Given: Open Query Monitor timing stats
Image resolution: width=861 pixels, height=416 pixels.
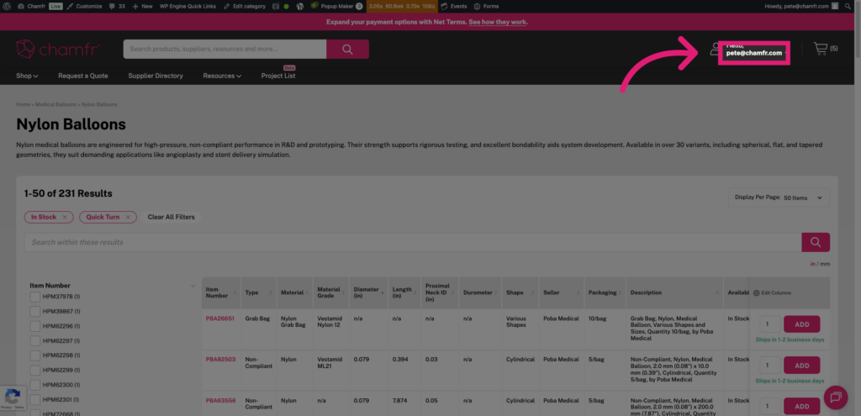Looking at the screenshot, I should (x=402, y=6).
